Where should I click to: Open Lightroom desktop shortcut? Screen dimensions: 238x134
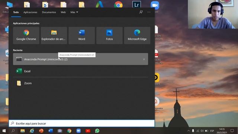[x=136, y=4]
